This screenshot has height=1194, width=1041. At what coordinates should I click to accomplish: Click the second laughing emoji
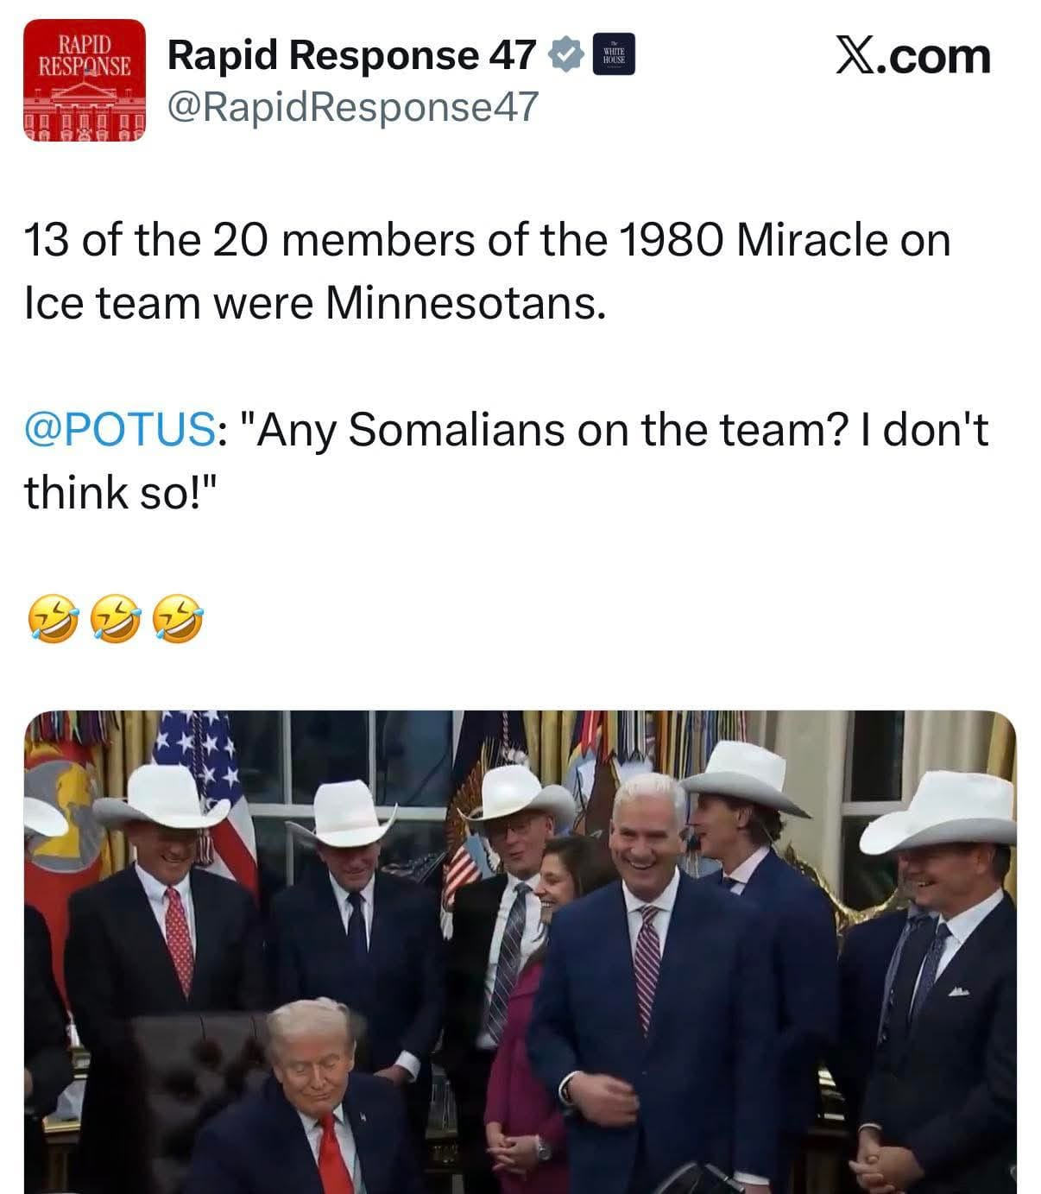[116, 620]
